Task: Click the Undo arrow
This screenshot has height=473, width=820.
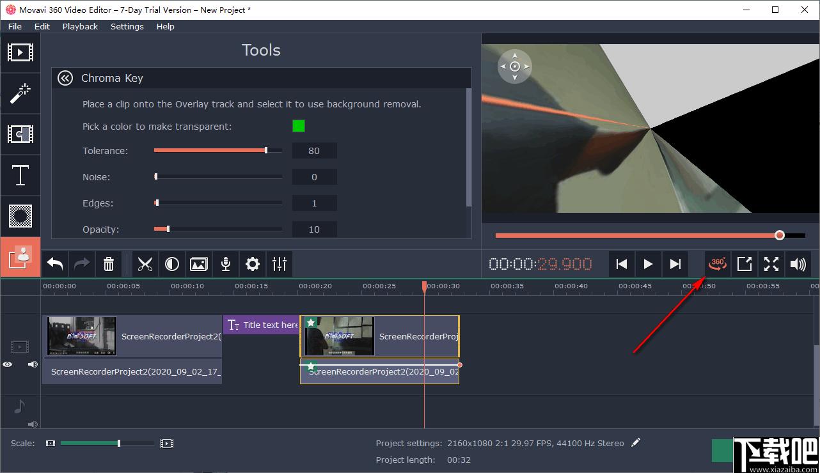Action: pos(55,264)
